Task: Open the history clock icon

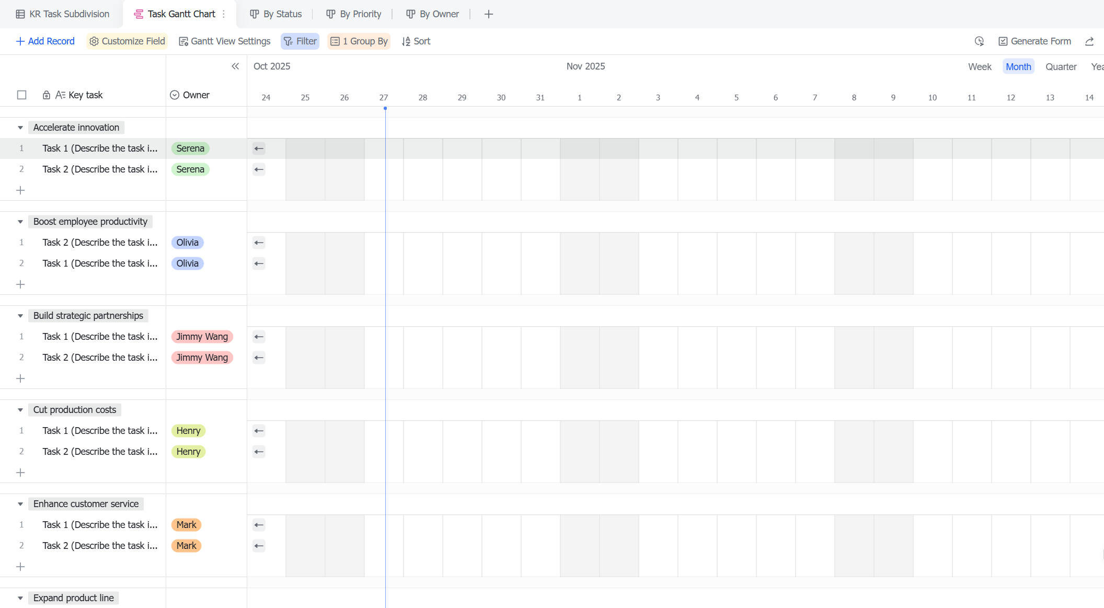Action: (x=979, y=41)
